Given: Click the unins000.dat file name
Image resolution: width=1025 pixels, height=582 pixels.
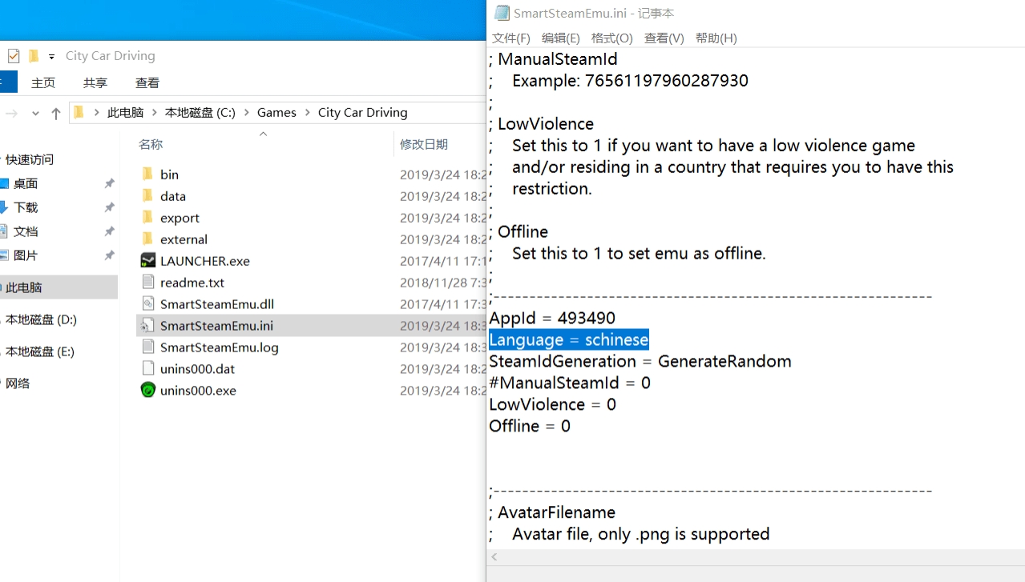Looking at the screenshot, I should 197,369.
